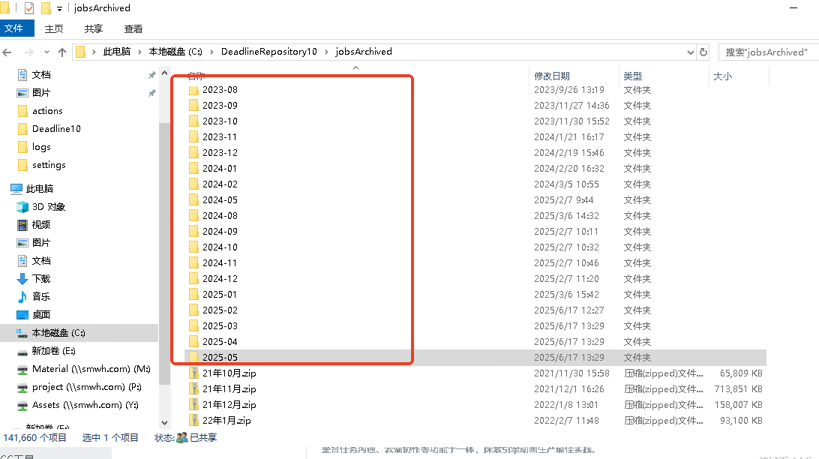Open settings folder in the sidebar
819x459 pixels.
(49, 165)
